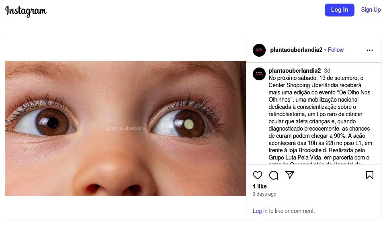383x225 pixels.
Task: Share post via paper plane icon
Action: pyautogui.click(x=290, y=175)
